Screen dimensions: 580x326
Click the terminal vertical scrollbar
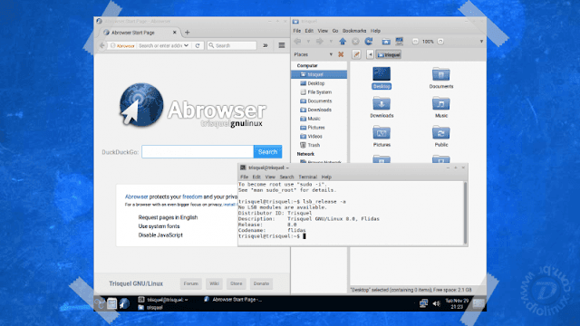[x=465, y=213]
